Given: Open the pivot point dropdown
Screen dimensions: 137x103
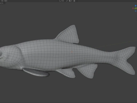Looking at the screenshot, I should tap(67, 1).
